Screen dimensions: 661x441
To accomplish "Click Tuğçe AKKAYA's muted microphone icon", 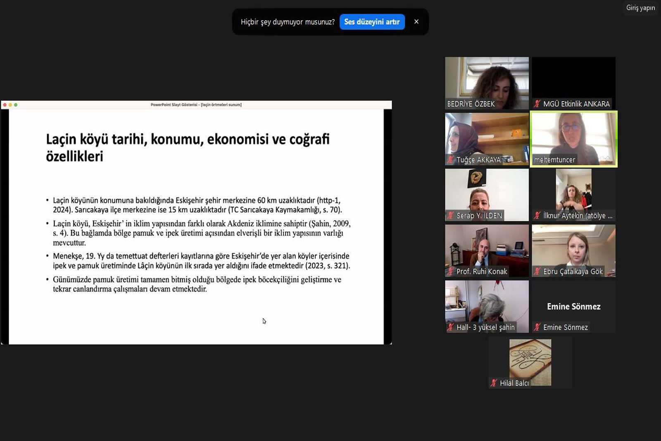I will click(x=450, y=160).
